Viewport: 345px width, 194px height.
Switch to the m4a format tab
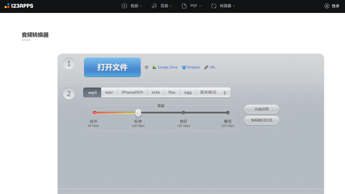coord(156,92)
